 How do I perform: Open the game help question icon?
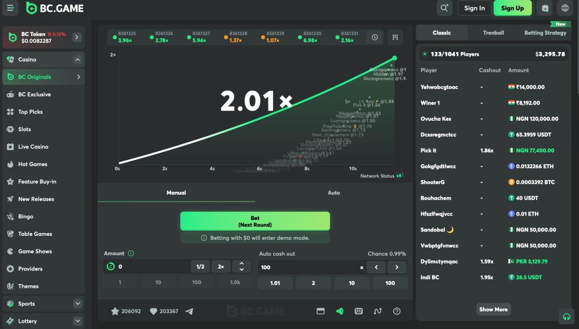pos(396,312)
